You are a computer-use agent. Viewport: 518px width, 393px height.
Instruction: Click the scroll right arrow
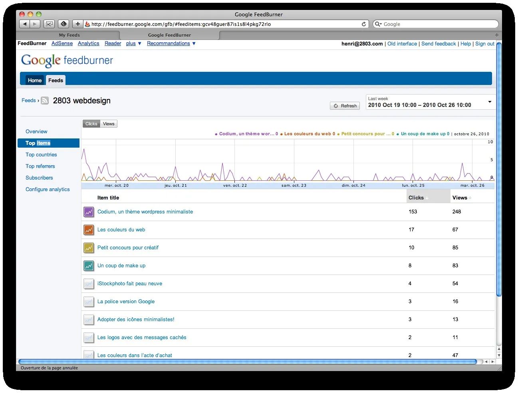pos(492,362)
